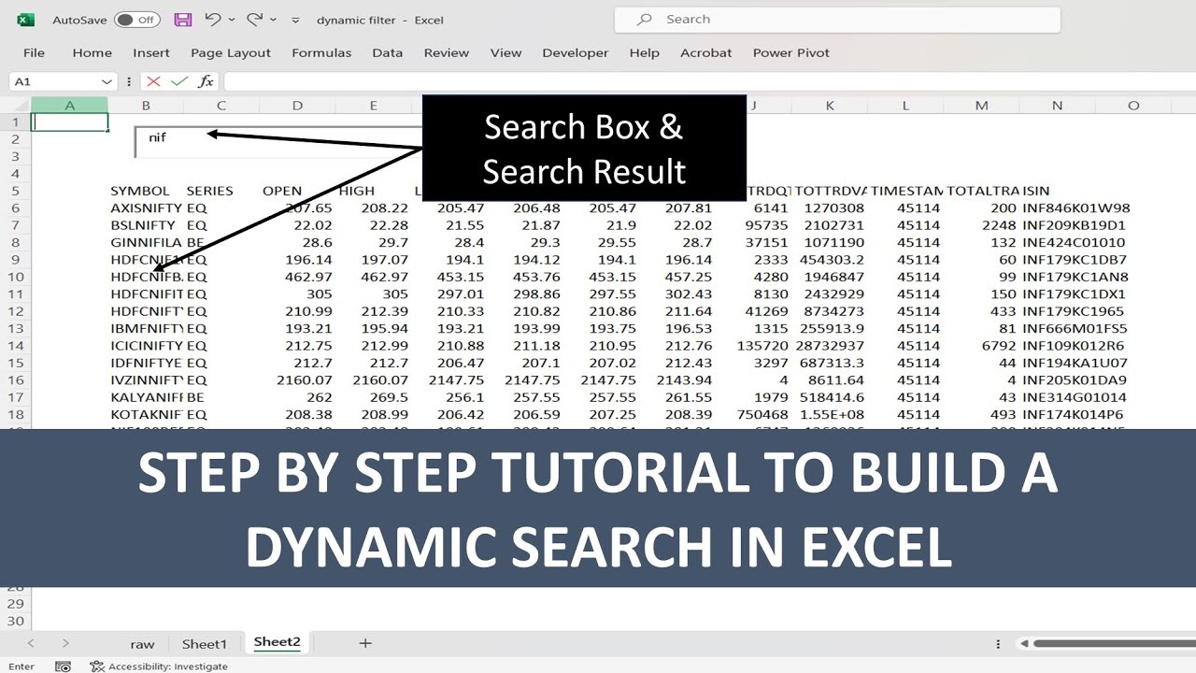Open the File menu
The image size is (1196, 673).
click(34, 53)
